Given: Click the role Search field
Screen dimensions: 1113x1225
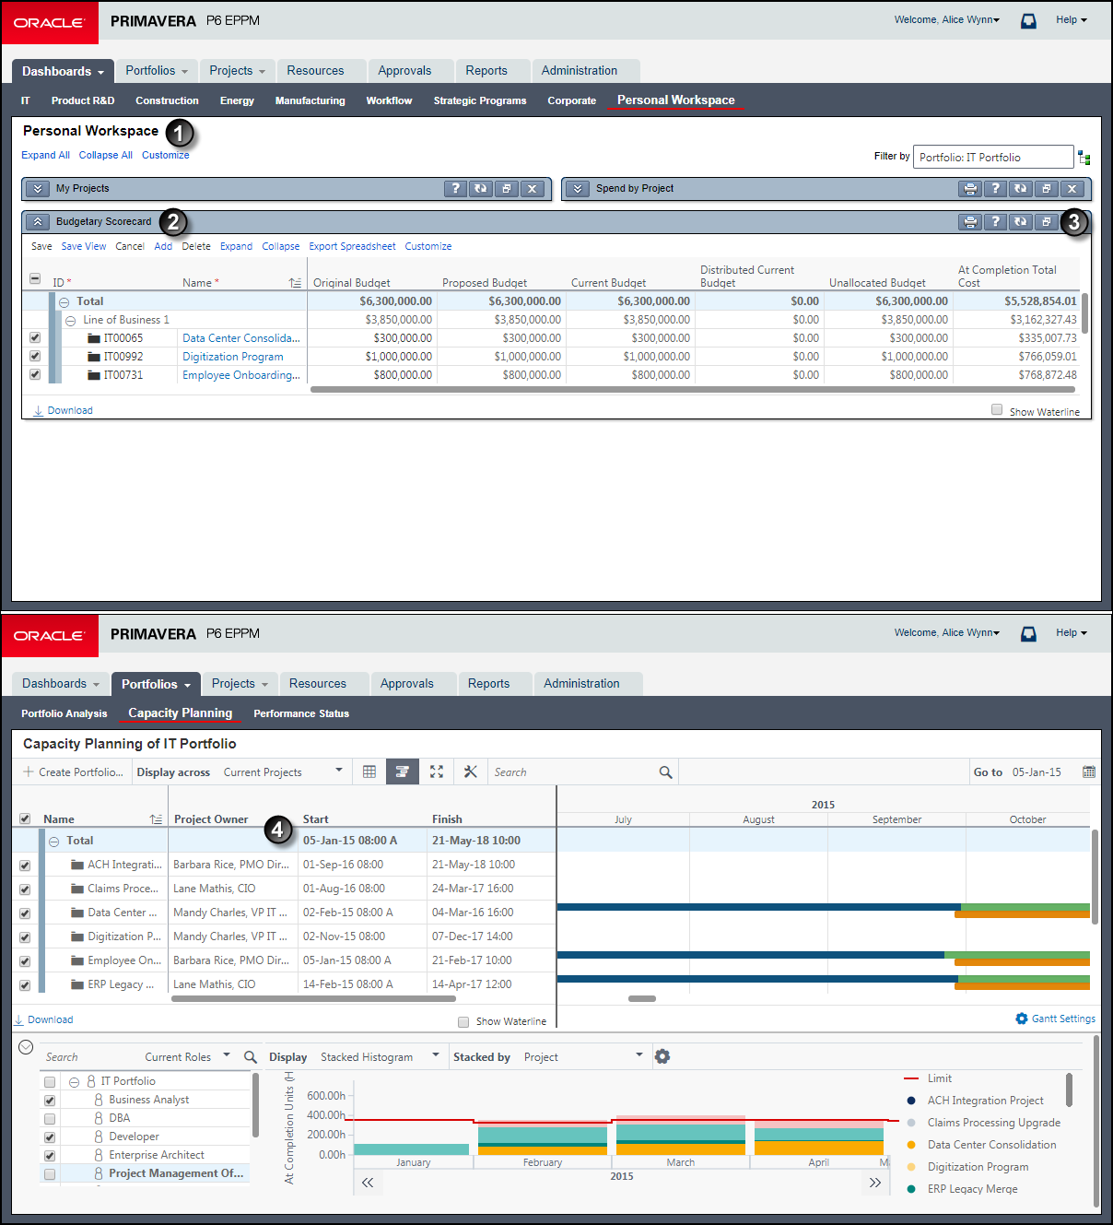Looking at the screenshot, I should (x=88, y=1057).
